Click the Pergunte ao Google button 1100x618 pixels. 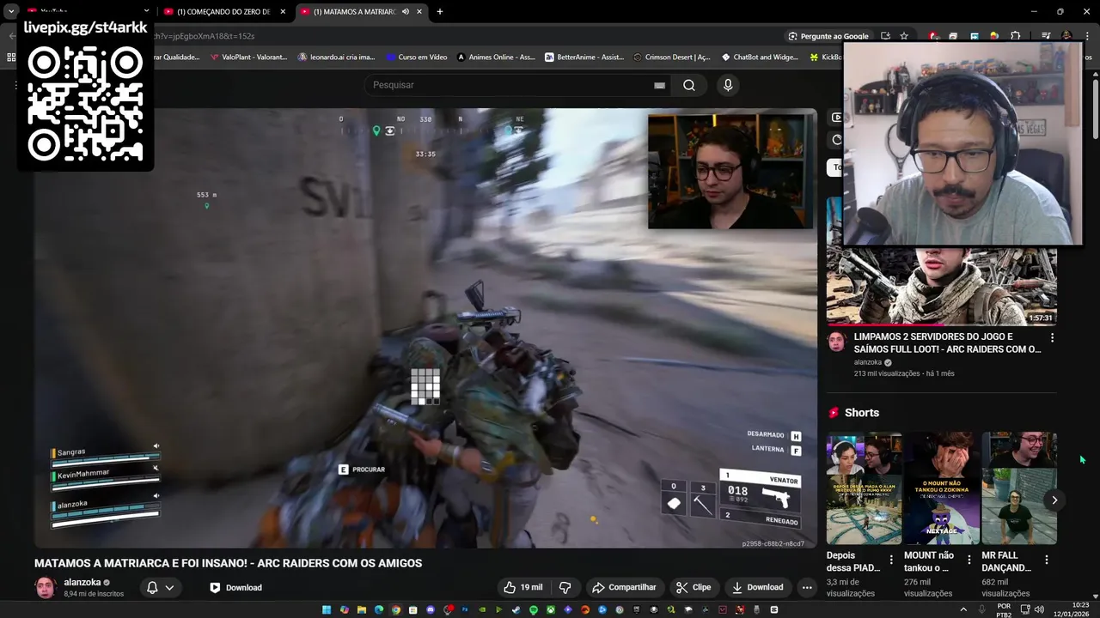tap(828, 36)
